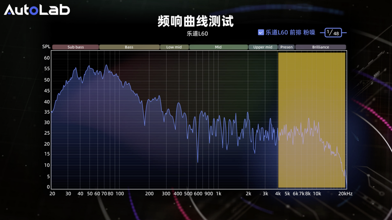Click the 0 value on SPL axis
The width and height of the screenshot is (392, 220).
click(48, 187)
